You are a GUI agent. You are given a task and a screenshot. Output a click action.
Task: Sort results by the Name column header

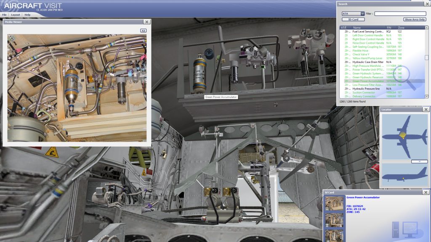[368, 28]
